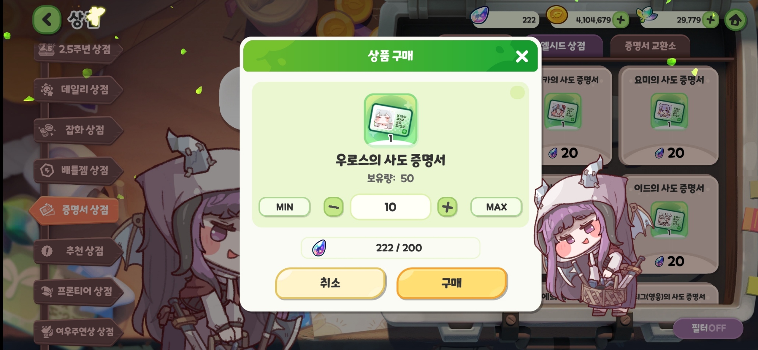This screenshot has width=758, height=350.
Task: Confirm purchase with 구매 button
Action: coord(451,283)
